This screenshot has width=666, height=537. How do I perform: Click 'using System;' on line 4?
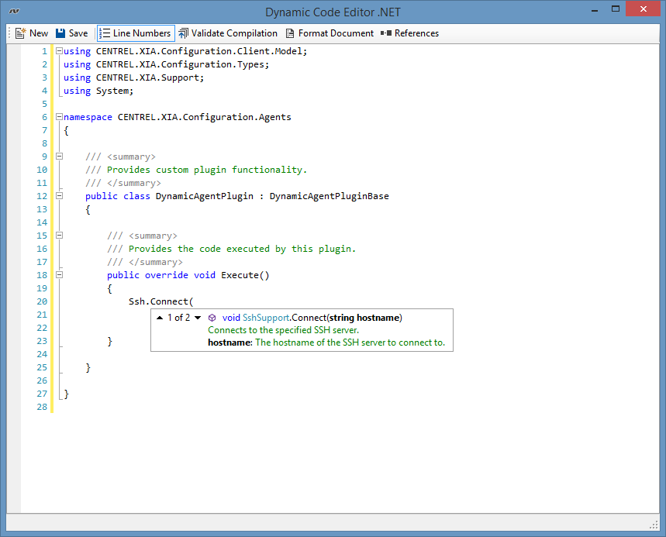(98, 91)
